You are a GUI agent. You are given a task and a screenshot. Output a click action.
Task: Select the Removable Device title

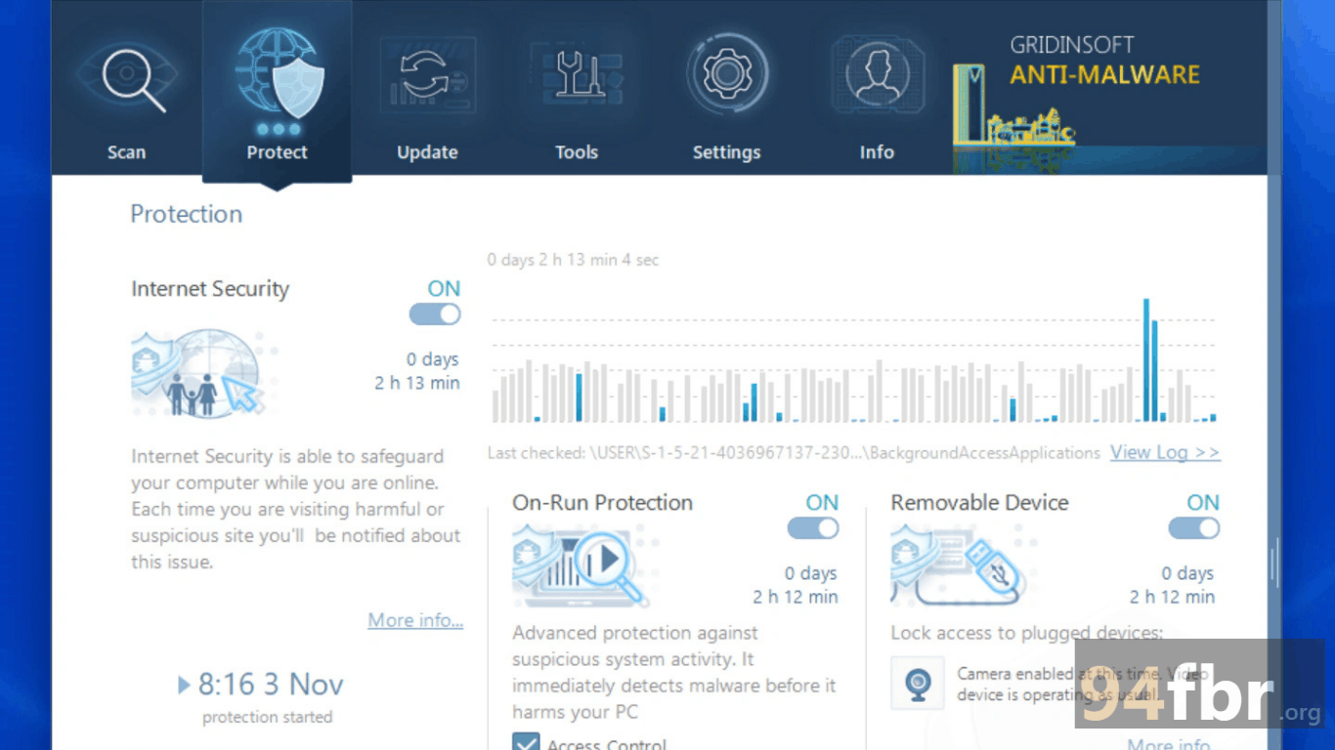click(979, 503)
